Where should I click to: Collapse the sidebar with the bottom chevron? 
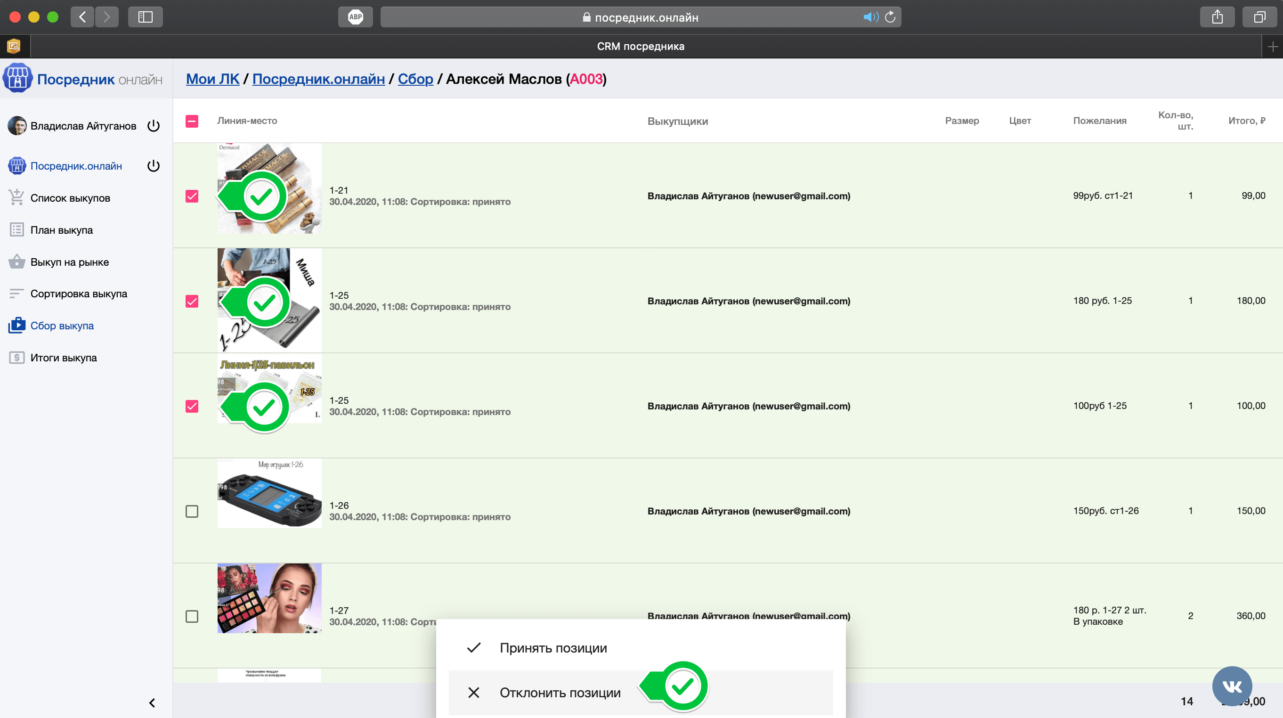(x=152, y=702)
